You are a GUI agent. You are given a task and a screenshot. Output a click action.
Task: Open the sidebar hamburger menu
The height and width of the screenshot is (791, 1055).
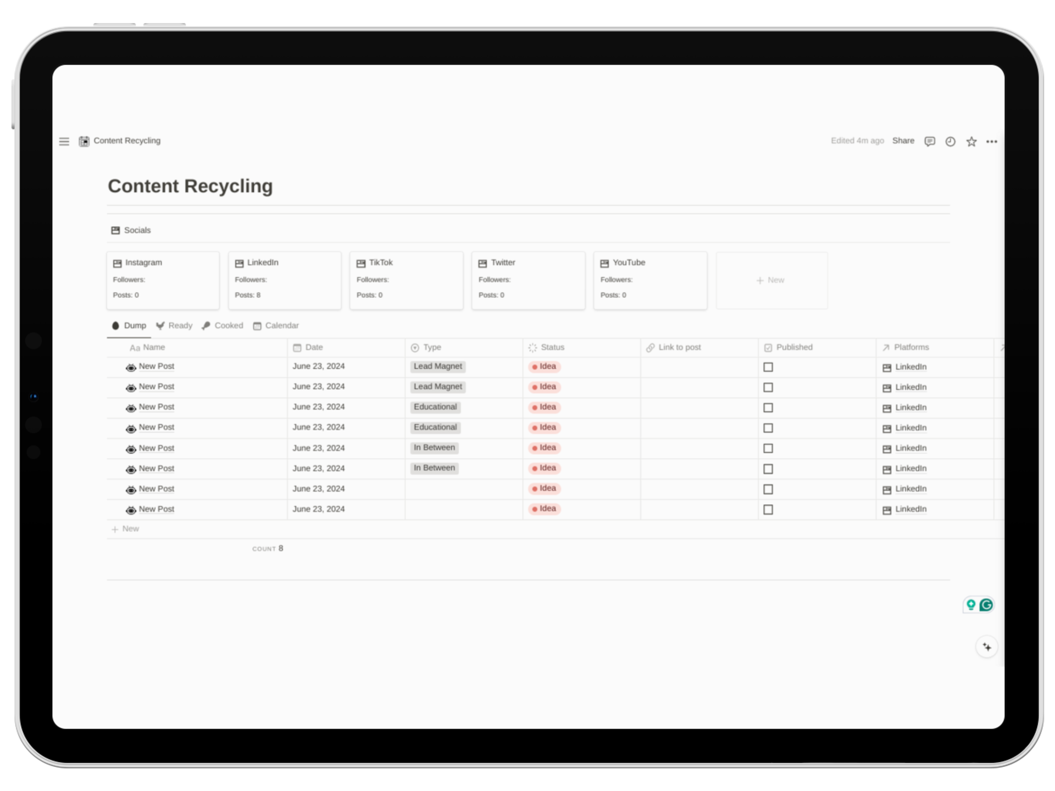tap(64, 142)
